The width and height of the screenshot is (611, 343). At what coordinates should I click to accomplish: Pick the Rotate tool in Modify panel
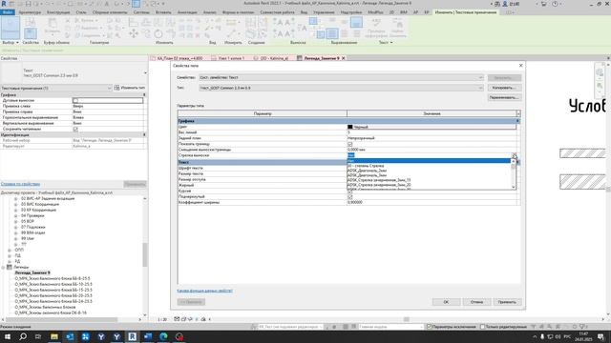(158, 34)
